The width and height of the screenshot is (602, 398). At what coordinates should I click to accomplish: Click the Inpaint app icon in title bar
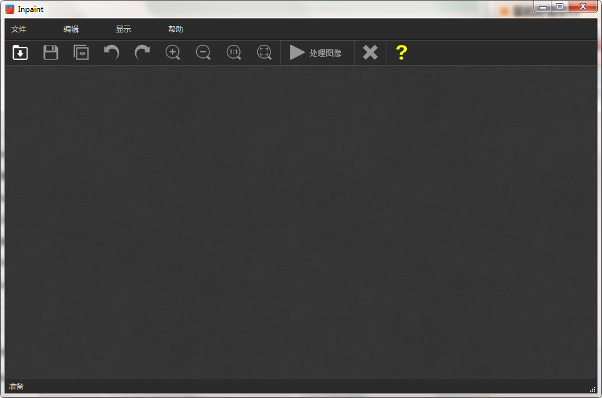point(10,9)
